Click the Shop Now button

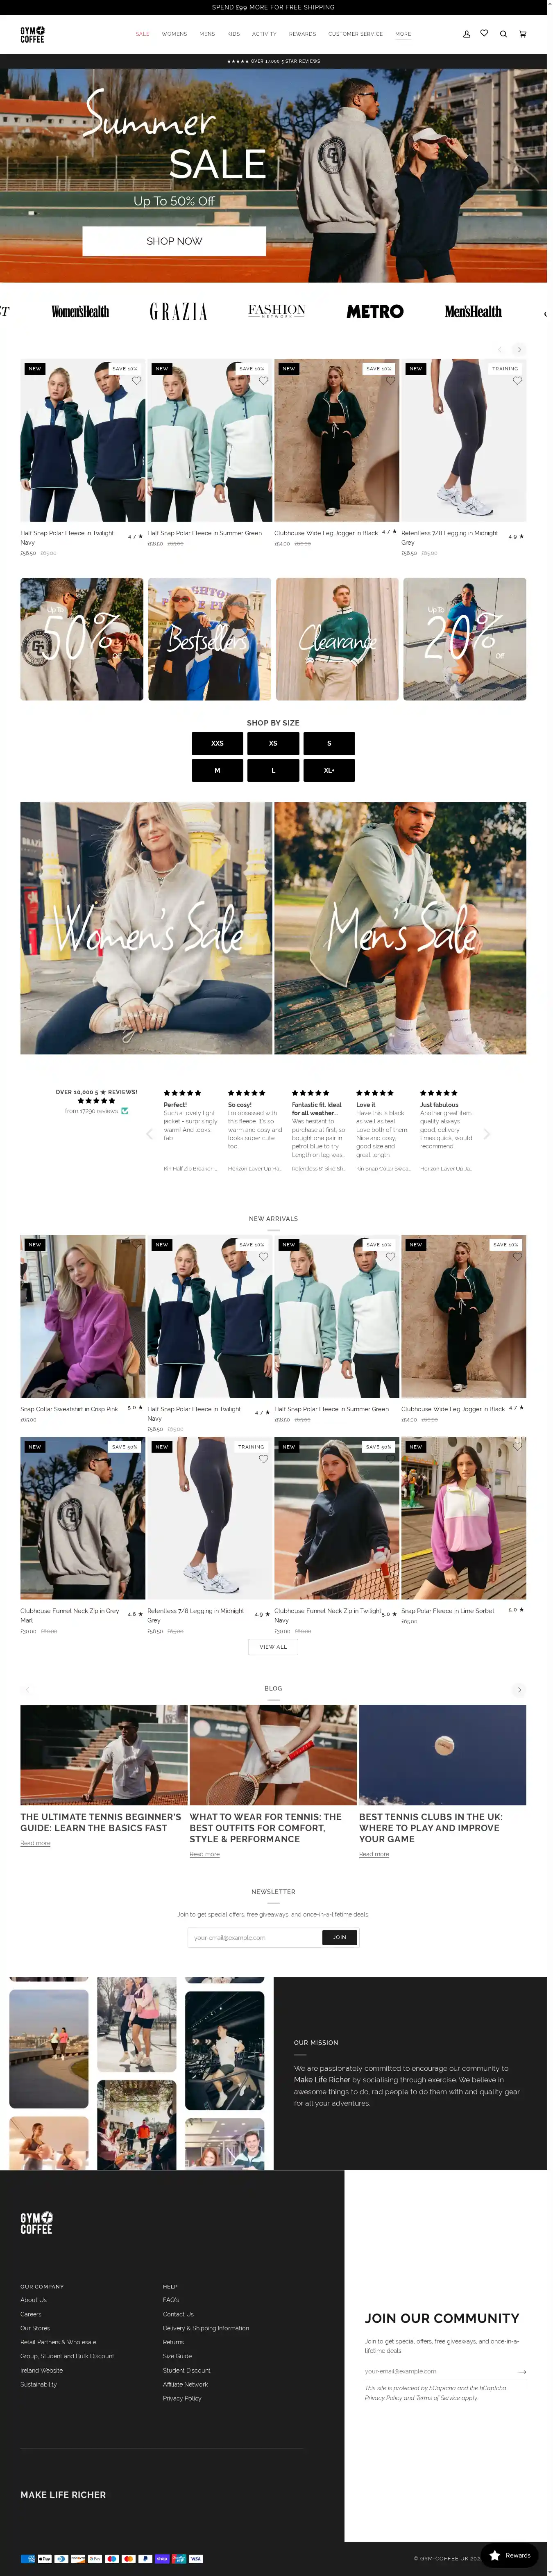pos(174,241)
